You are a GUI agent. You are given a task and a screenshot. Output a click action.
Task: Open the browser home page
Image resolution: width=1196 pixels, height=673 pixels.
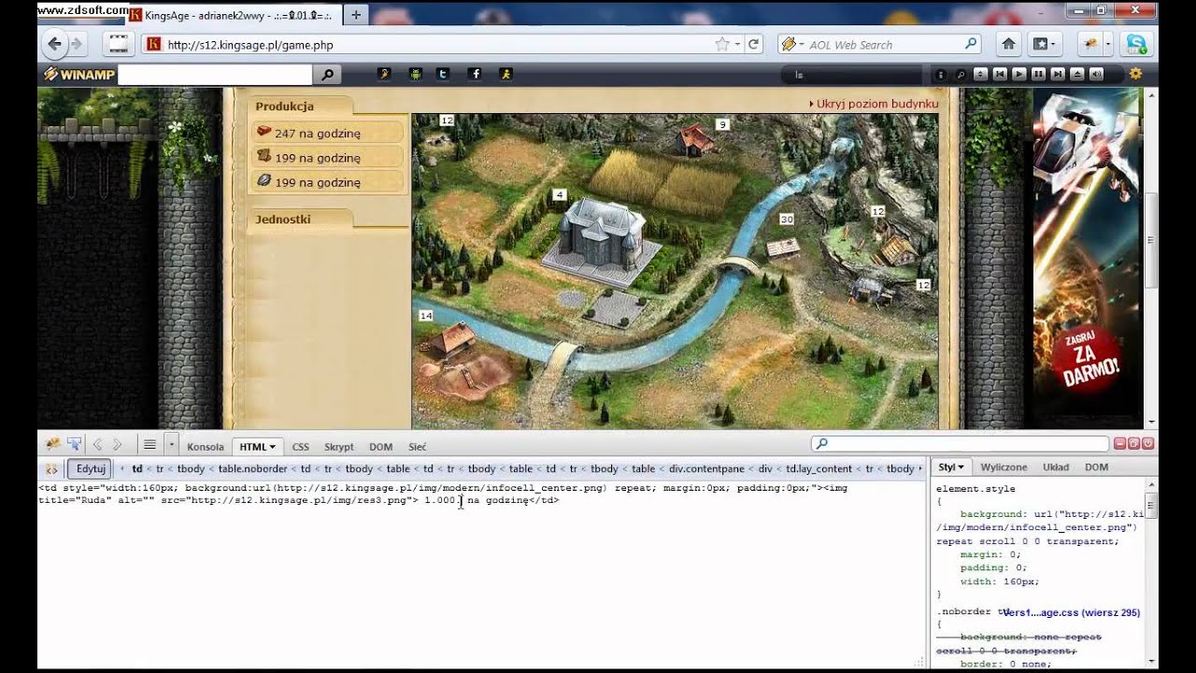click(x=1008, y=44)
